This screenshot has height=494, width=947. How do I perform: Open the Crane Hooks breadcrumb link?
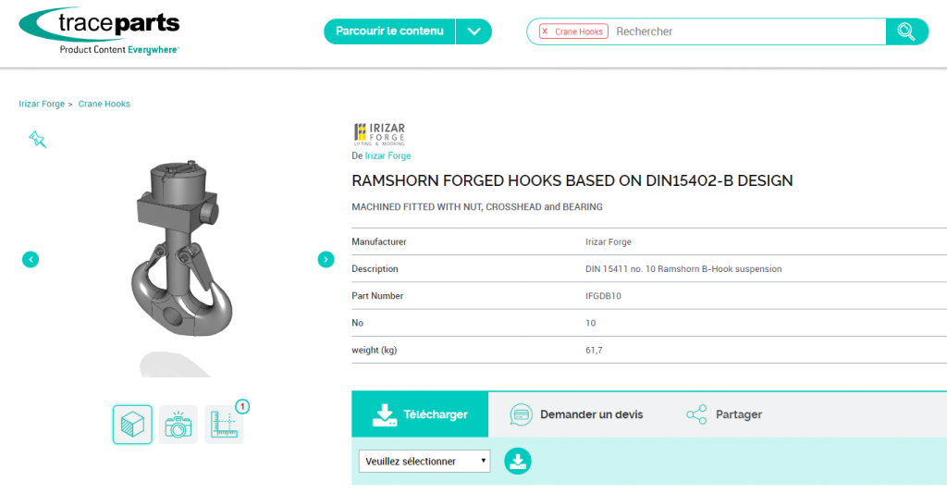(x=104, y=104)
